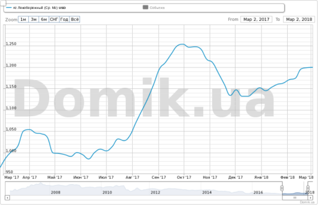This screenshot has width=318, height=205.
Task: Grab the left navigator range handle
Action: (282, 188)
